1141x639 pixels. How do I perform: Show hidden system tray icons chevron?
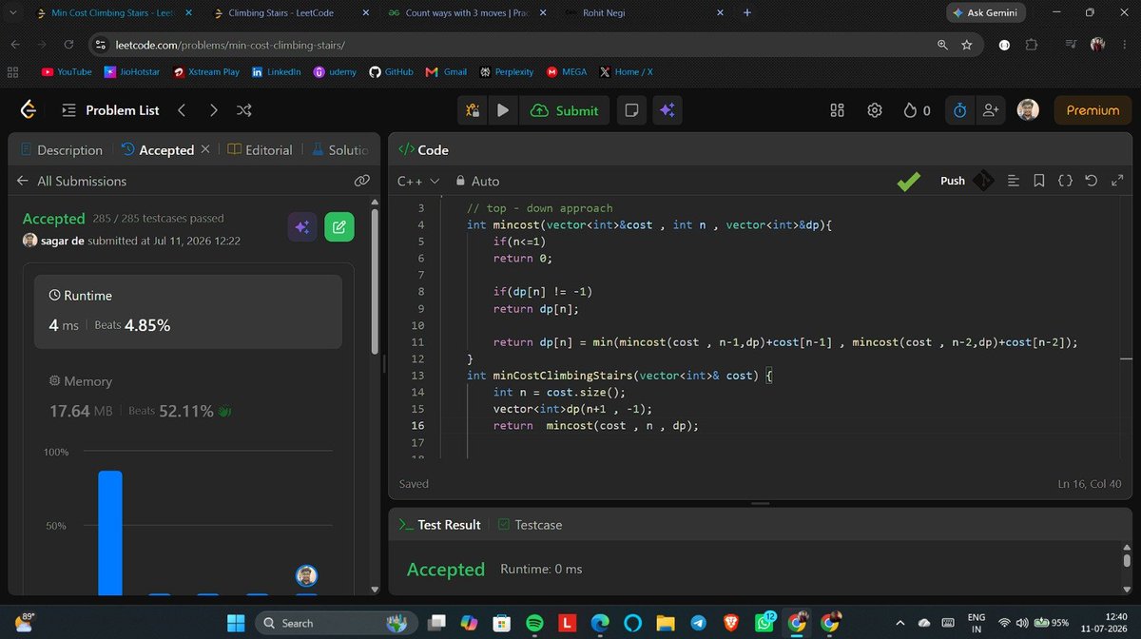pyautogui.click(x=899, y=623)
